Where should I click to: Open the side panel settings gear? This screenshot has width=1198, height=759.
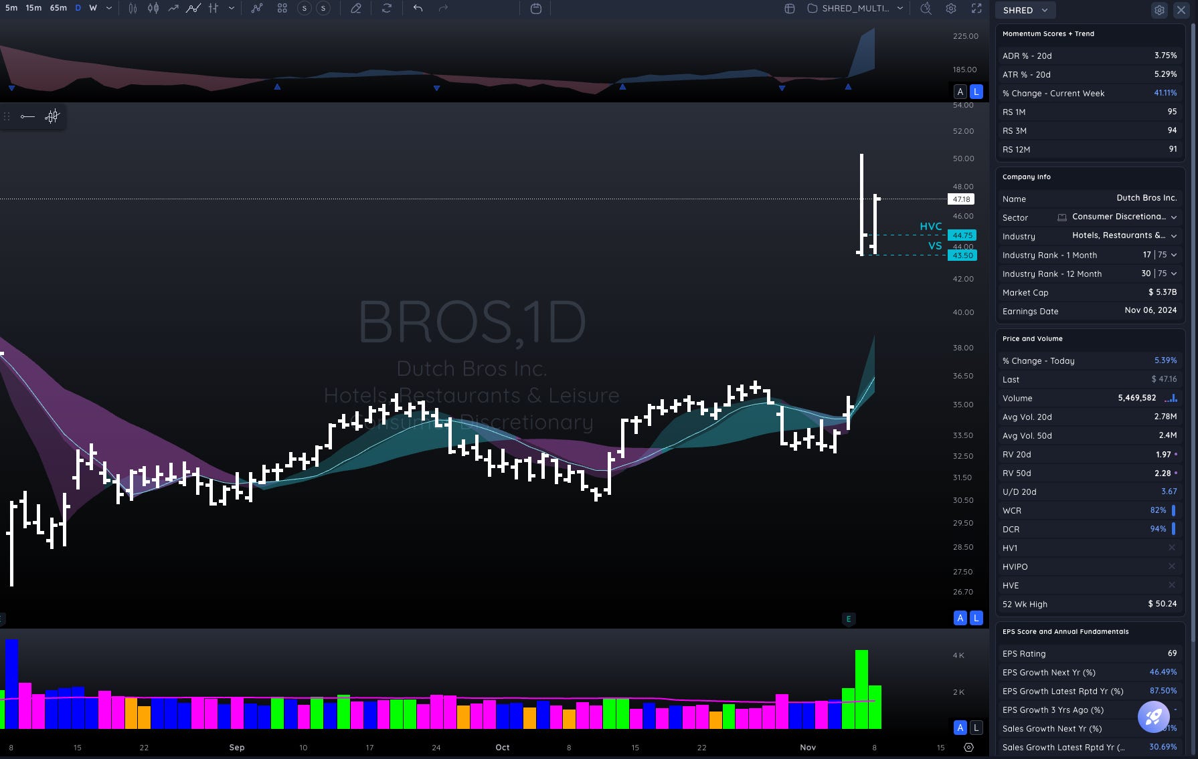[1159, 10]
